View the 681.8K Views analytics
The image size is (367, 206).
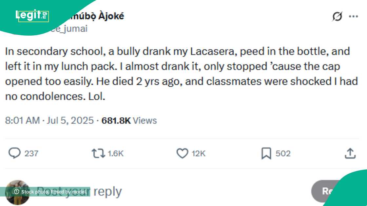tap(129, 121)
